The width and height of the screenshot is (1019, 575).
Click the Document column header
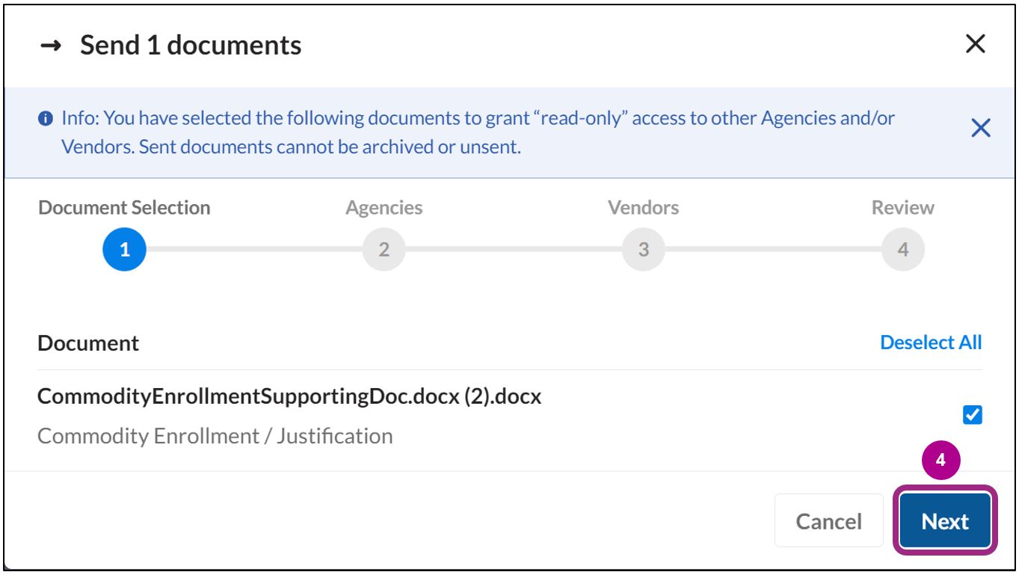click(88, 342)
